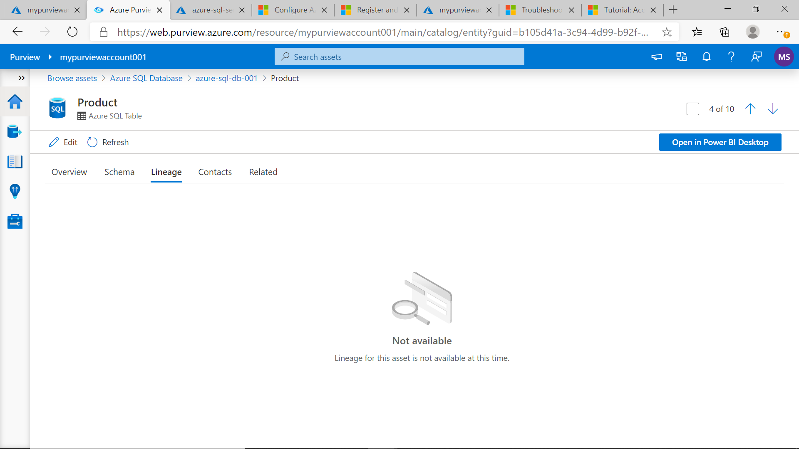Open the MS account avatar menu
Image resolution: width=799 pixels, height=449 pixels.
click(x=784, y=57)
